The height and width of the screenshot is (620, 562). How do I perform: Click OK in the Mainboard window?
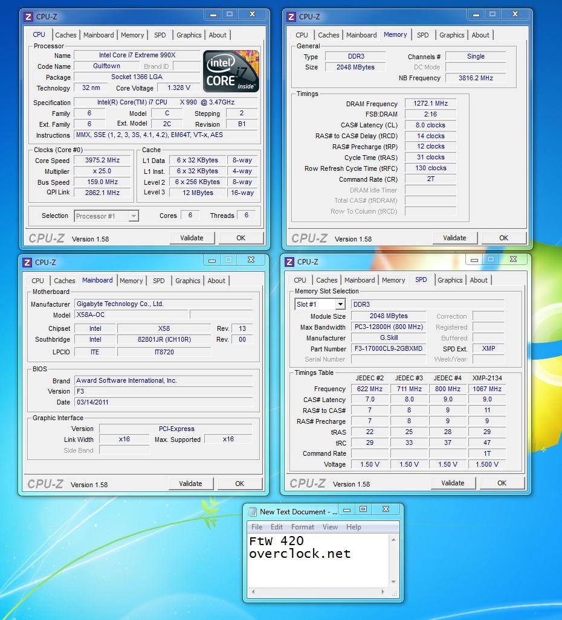(239, 484)
